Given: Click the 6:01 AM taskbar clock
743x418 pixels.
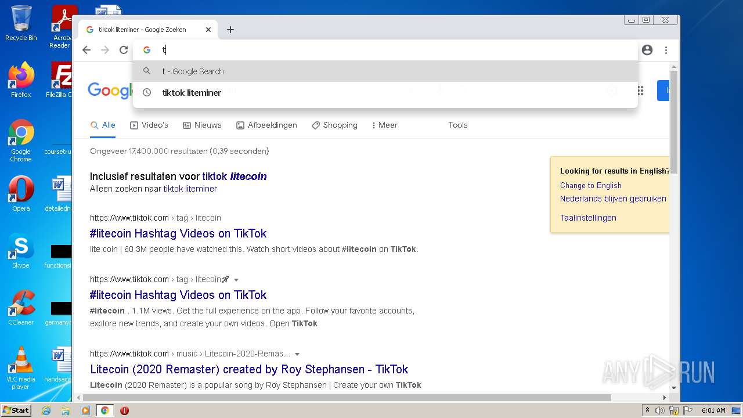Looking at the screenshot, I should (x=713, y=410).
